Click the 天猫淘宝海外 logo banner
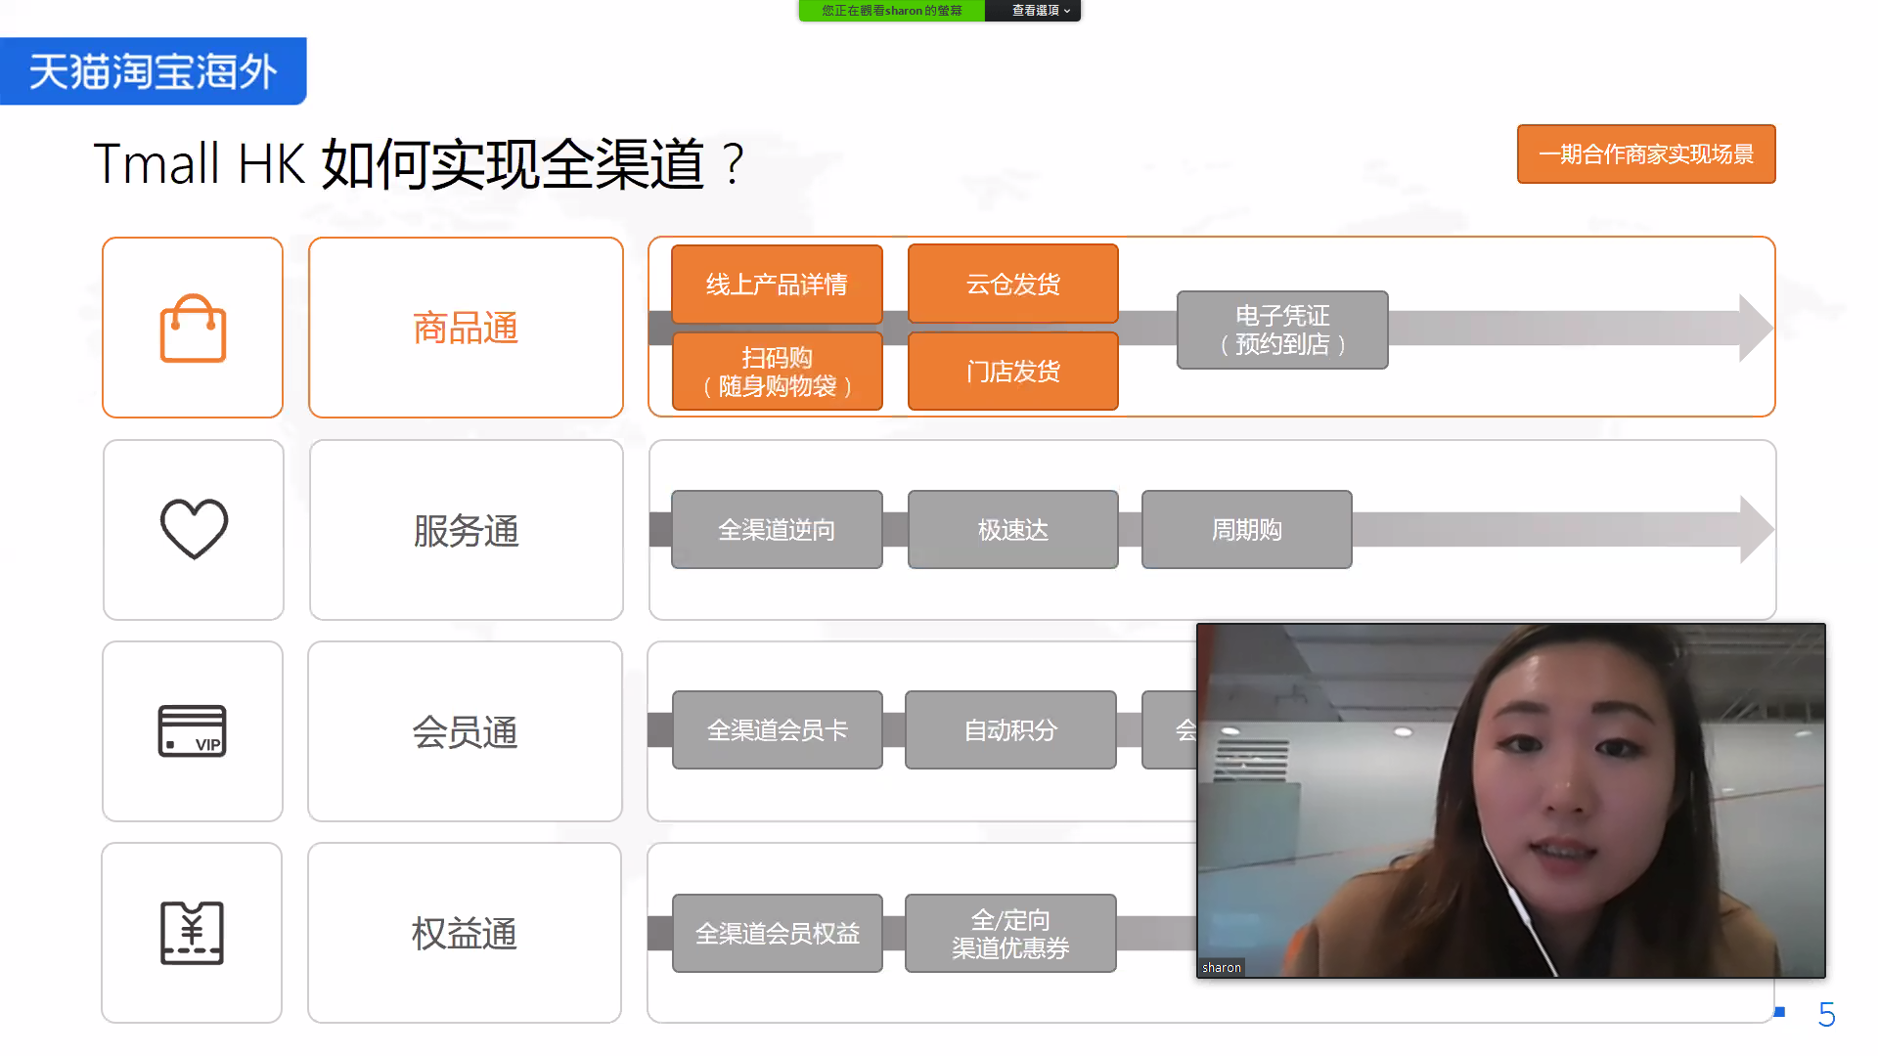The image size is (1878, 1056). click(x=154, y=71)
